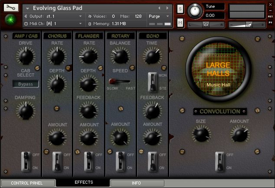Click the Flanger Feedback knob

click(88, 111)
